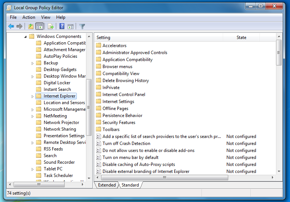The width and height of the screenshot is (290, 202).
Task: Click the Offline Pages folder icon
Action: (x=99, y=108)
